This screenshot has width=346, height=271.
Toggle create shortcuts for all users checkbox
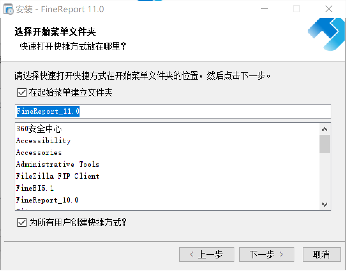point(22,222)
